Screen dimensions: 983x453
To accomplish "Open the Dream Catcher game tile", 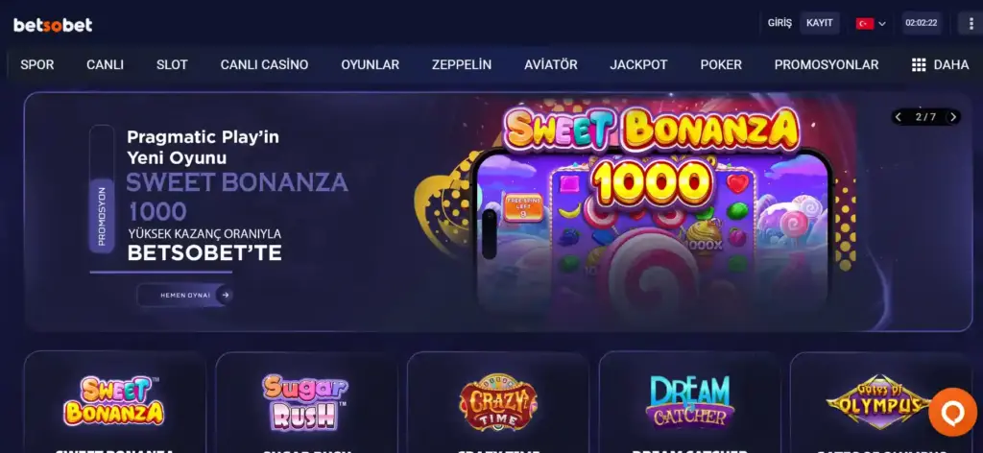I will click(x=689, y=402).
